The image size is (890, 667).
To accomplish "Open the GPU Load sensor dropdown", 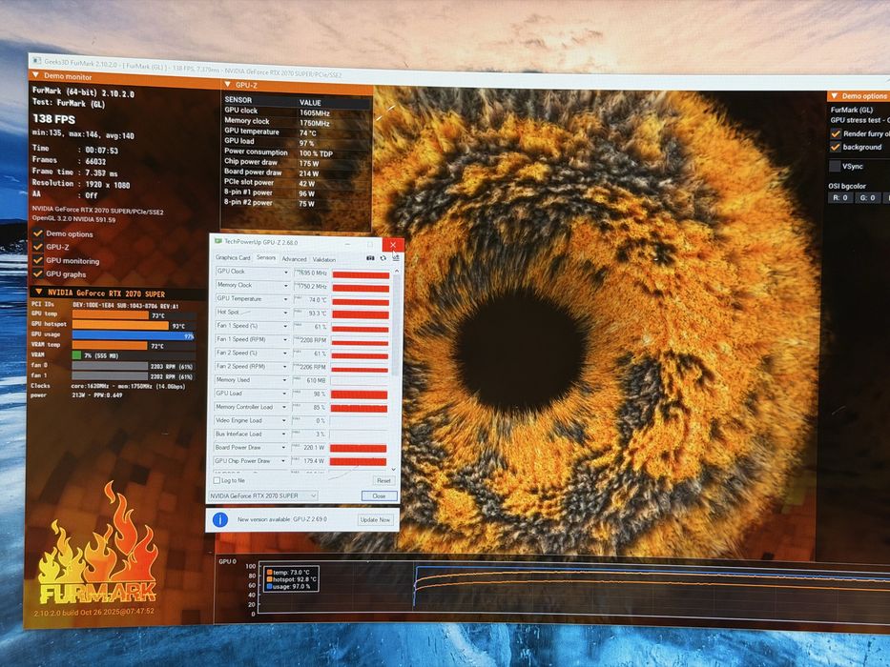I will 285,394.
